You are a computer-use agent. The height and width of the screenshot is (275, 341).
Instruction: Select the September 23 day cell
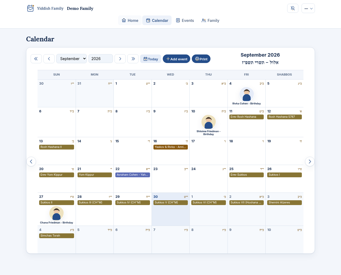point(170,179)
